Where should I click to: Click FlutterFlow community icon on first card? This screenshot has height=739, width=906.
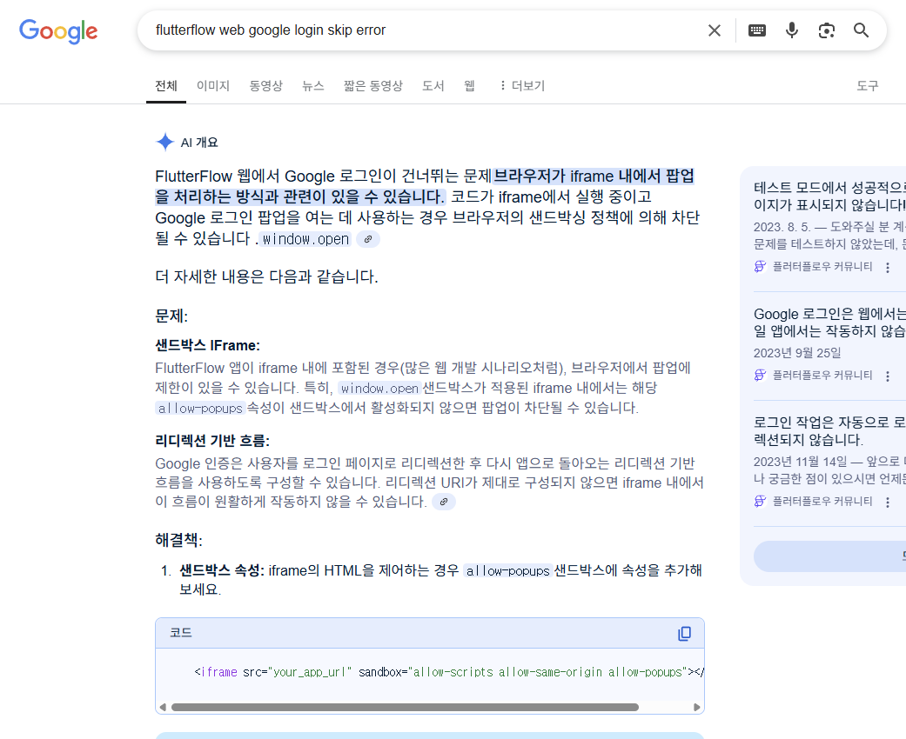tap(760, 266)
